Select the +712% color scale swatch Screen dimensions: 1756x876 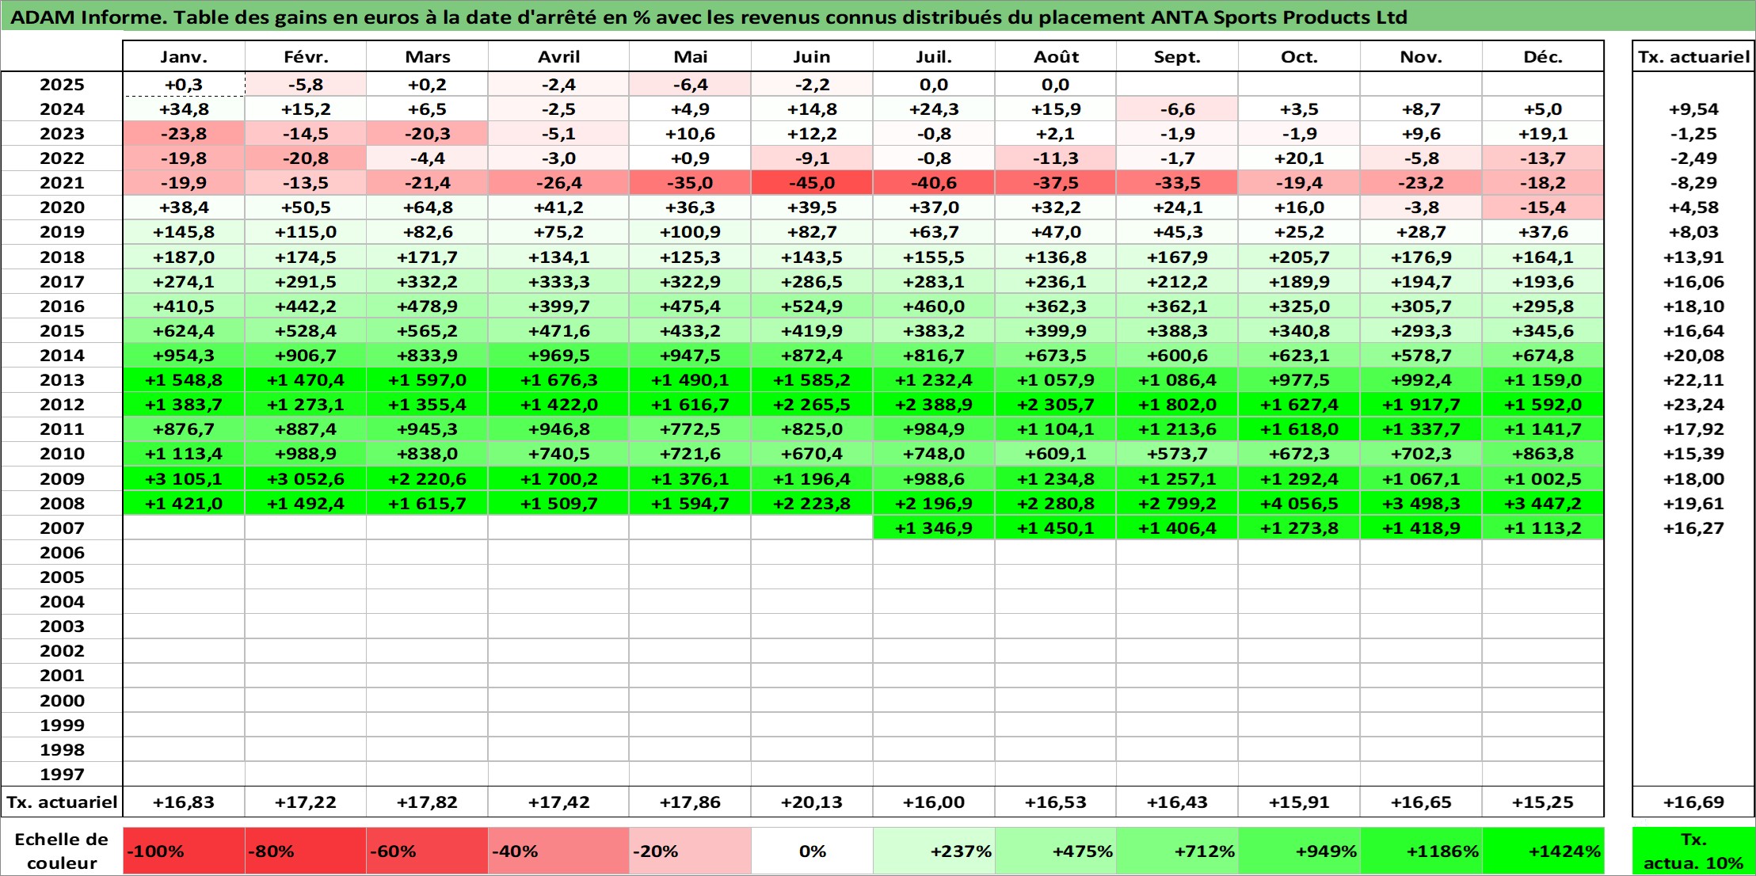click(x=1178, y=851)
